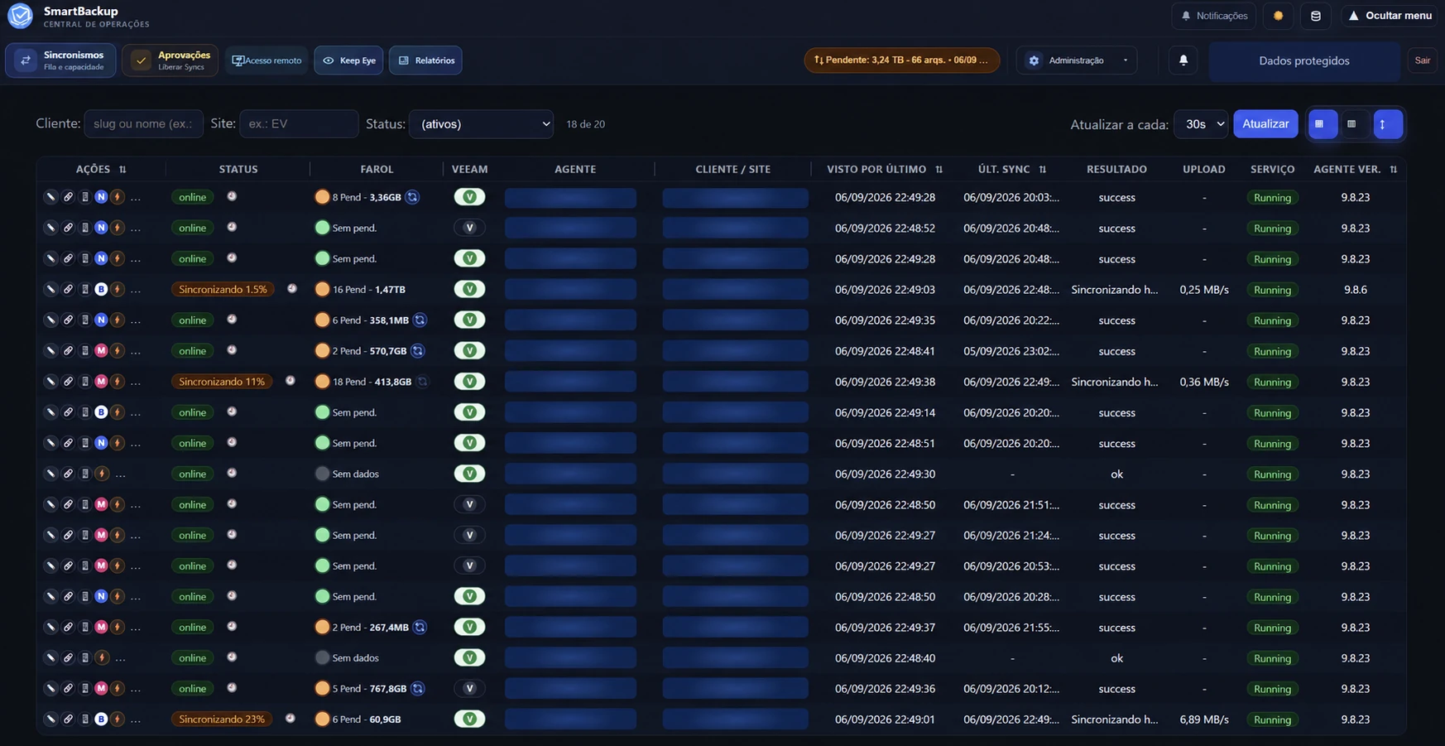
Task: Open the Sincronismos tab
Action: [x=60, y=60]
